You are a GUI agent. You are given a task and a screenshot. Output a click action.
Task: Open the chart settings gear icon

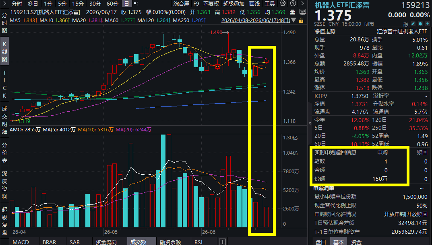click(282, 3)
